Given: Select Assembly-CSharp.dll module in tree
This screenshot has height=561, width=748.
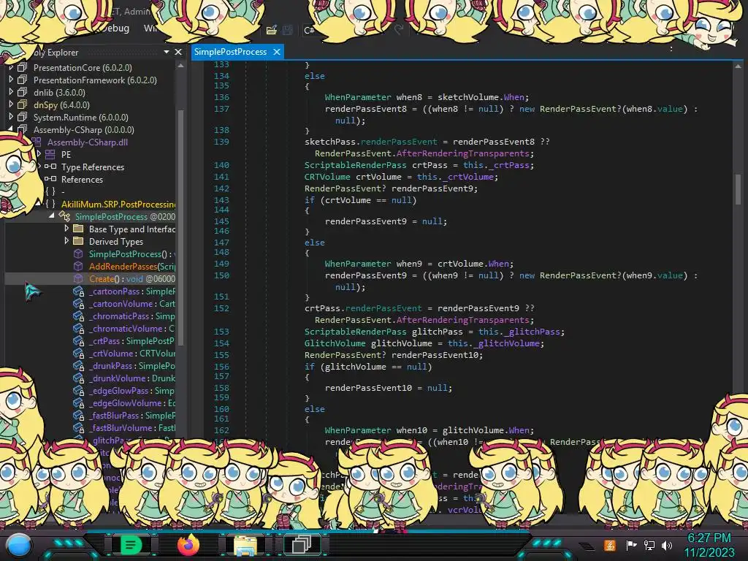Looking at the screenshot, I should coord(88,142).
